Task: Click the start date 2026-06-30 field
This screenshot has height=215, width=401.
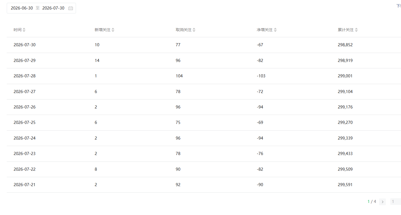Action: [x=22, y=8]
